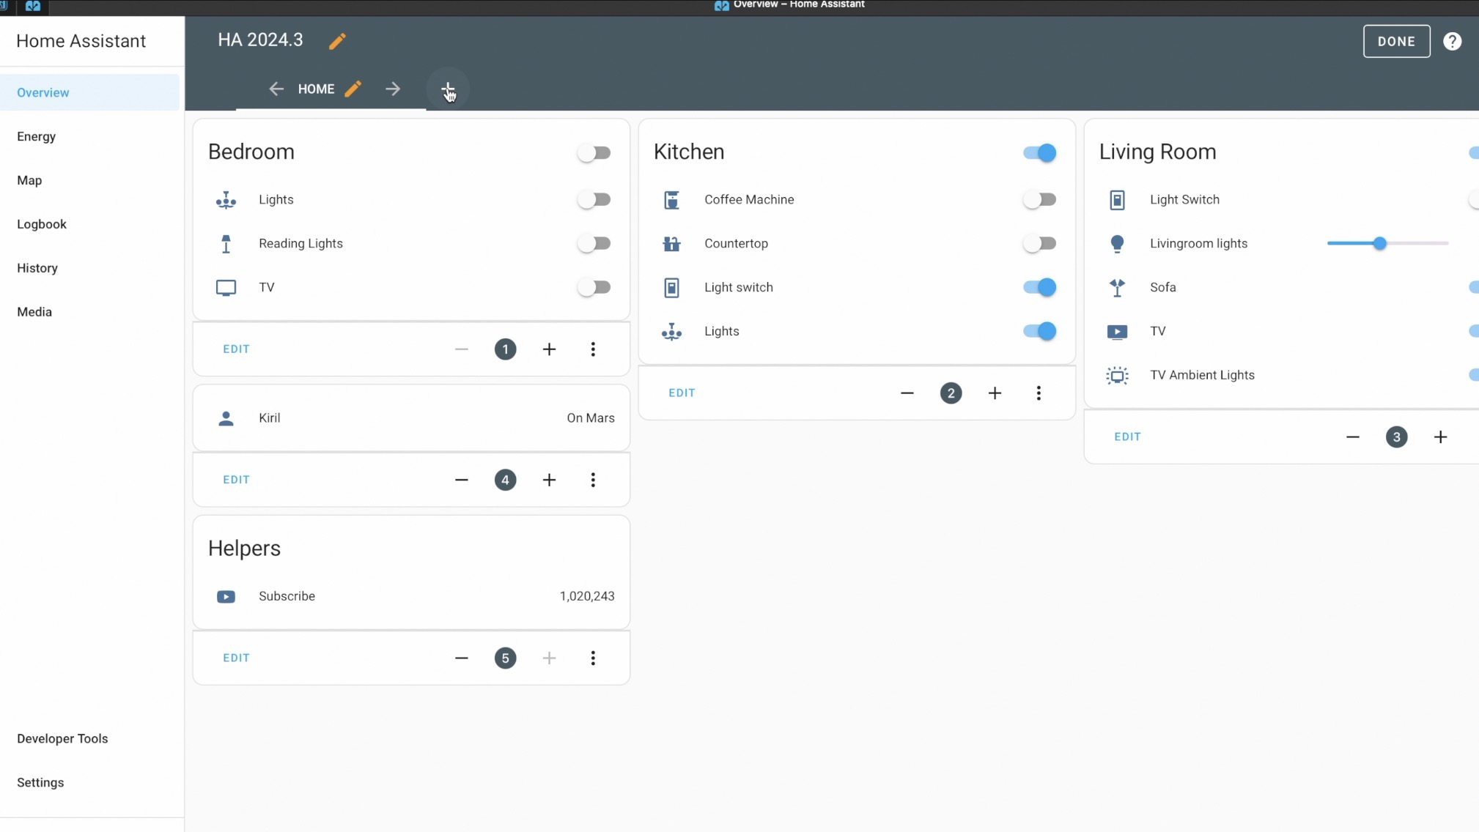1479x832 pixels.
Task: Toggle the Bedroom Lights switch off
Action: [593, 199]
